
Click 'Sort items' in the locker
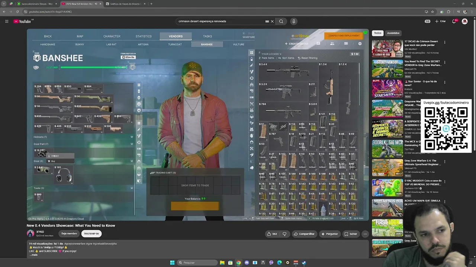tap(286, 58)
